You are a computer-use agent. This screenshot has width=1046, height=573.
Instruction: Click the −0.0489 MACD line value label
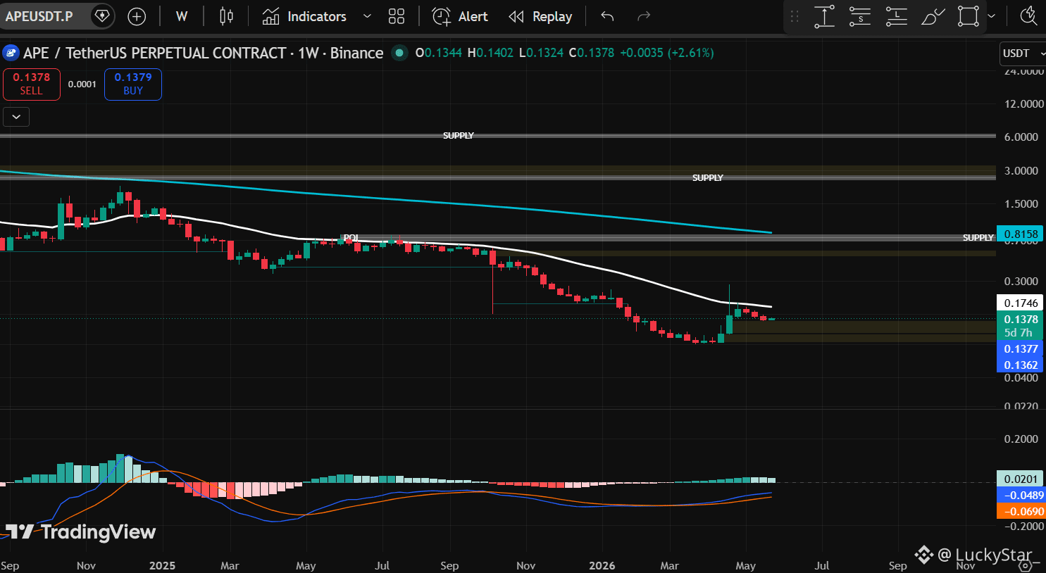pyautogui.click(x=1021, y=495)
